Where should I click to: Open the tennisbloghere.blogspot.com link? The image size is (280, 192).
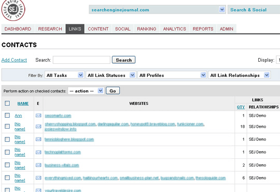(x=69, y=139)
